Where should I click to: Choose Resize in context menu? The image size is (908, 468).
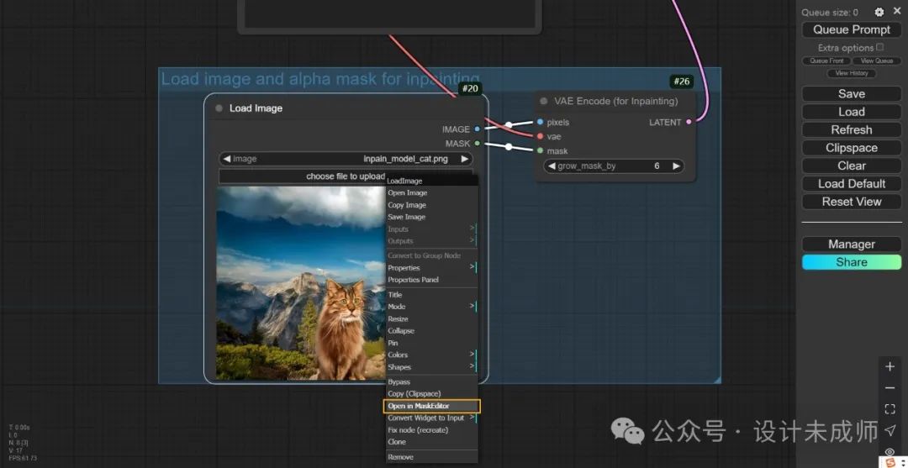pos(431,318)
